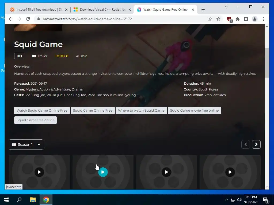Click the scrollbar down arrow
Screen dimensions: 274x205
[x=267, y=187]
